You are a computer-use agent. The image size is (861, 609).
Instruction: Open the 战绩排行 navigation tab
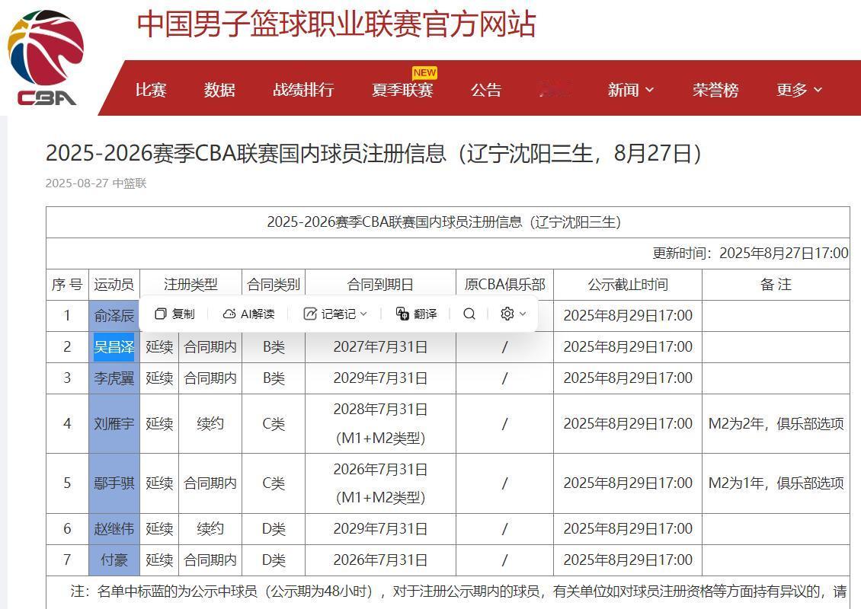(x=304, y=89)
